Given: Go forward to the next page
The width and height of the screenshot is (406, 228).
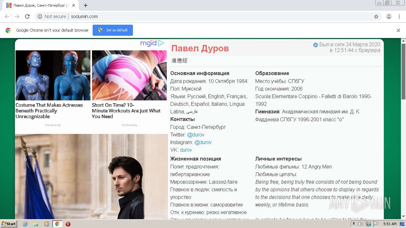Looking at the screenshot, I should tap(17, 16).
